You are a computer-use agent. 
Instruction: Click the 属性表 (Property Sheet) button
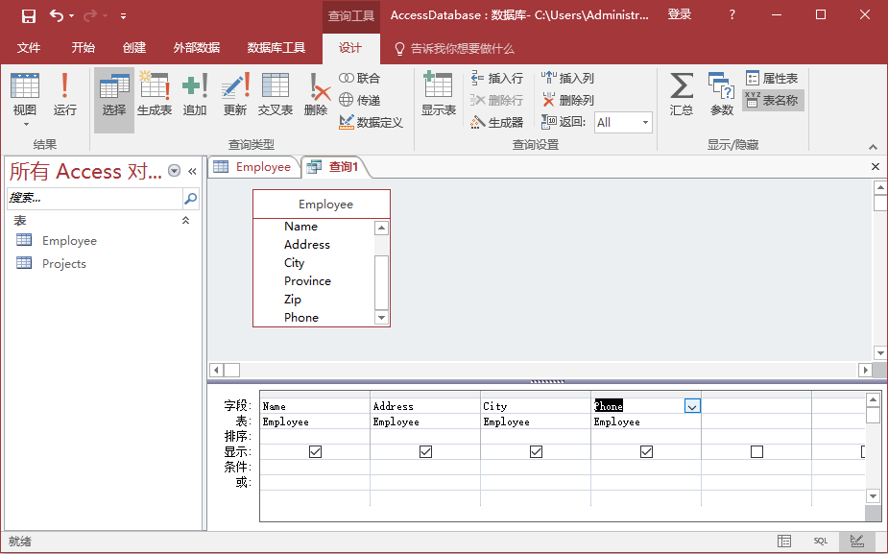(772, 78)
